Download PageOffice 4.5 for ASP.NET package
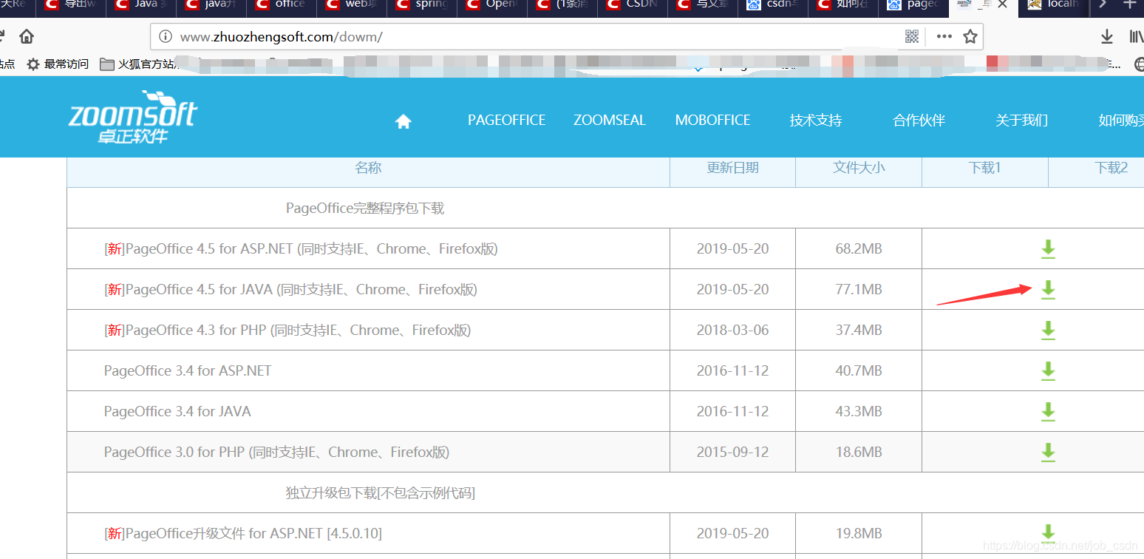1144x559 pixels. point(1048,249)
